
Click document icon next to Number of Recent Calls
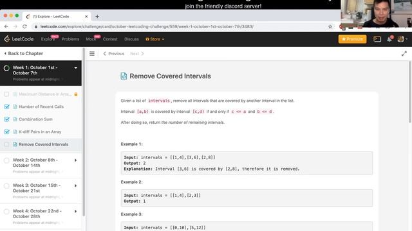point(15,107)
